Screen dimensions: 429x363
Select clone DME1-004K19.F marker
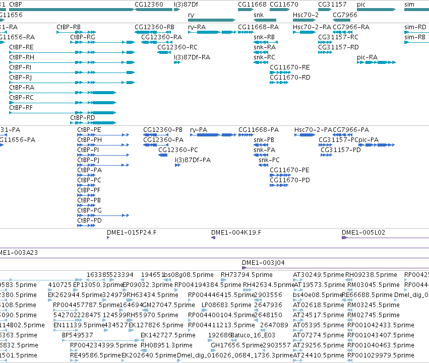click(213, 238)
